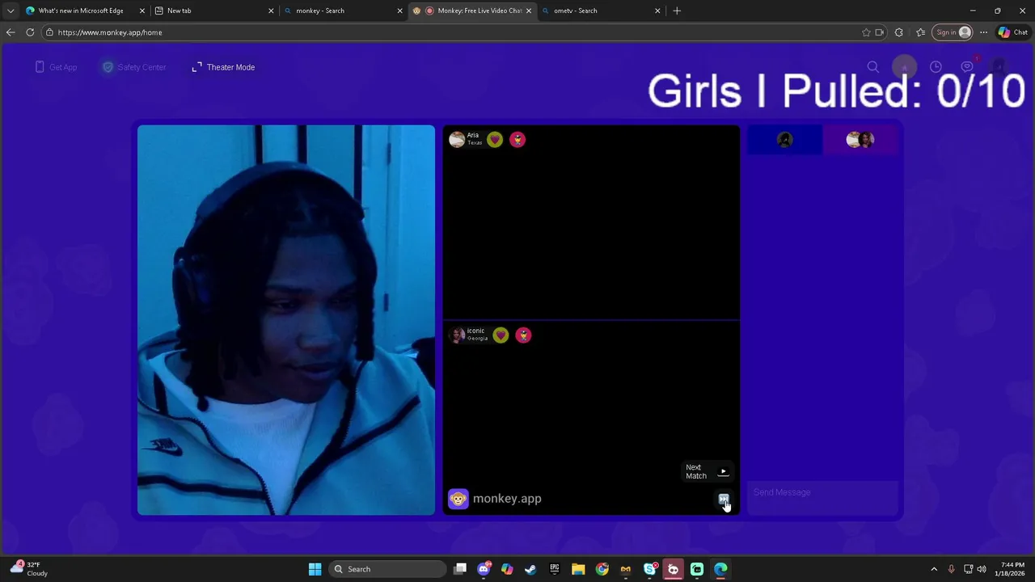This screenshot has height=582, width=1035.
Task: Open the weather widget showing 32°F
Action: point(28,569)
